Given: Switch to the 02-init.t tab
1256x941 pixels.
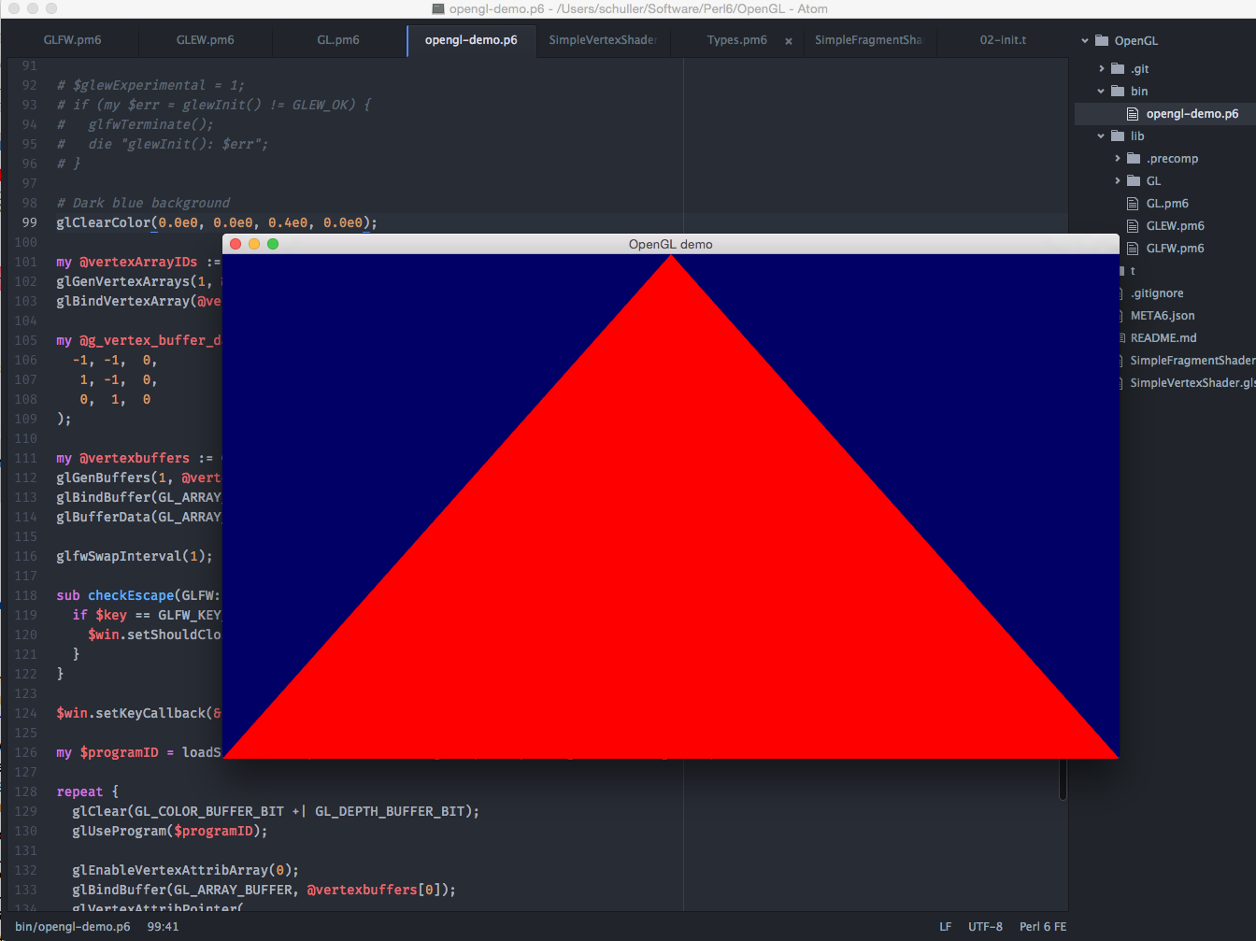Looking at the screenshot, I should (x=1003, y=40).
